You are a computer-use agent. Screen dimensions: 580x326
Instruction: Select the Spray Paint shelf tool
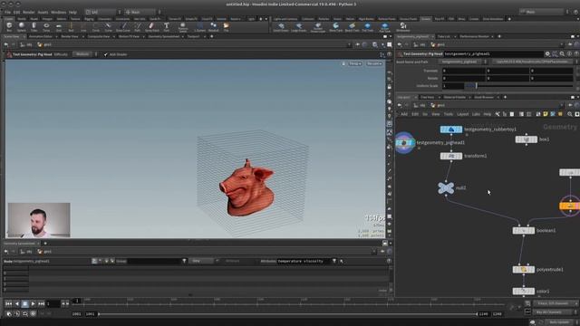pyautogui.click(x=151, y=26)
